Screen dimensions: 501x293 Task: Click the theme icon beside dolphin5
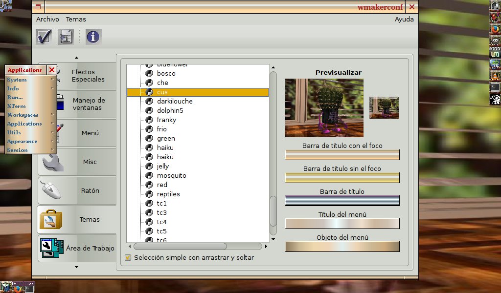pos(149,110)
